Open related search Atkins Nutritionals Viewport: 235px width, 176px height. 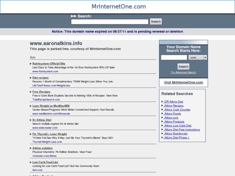point(175,133)
